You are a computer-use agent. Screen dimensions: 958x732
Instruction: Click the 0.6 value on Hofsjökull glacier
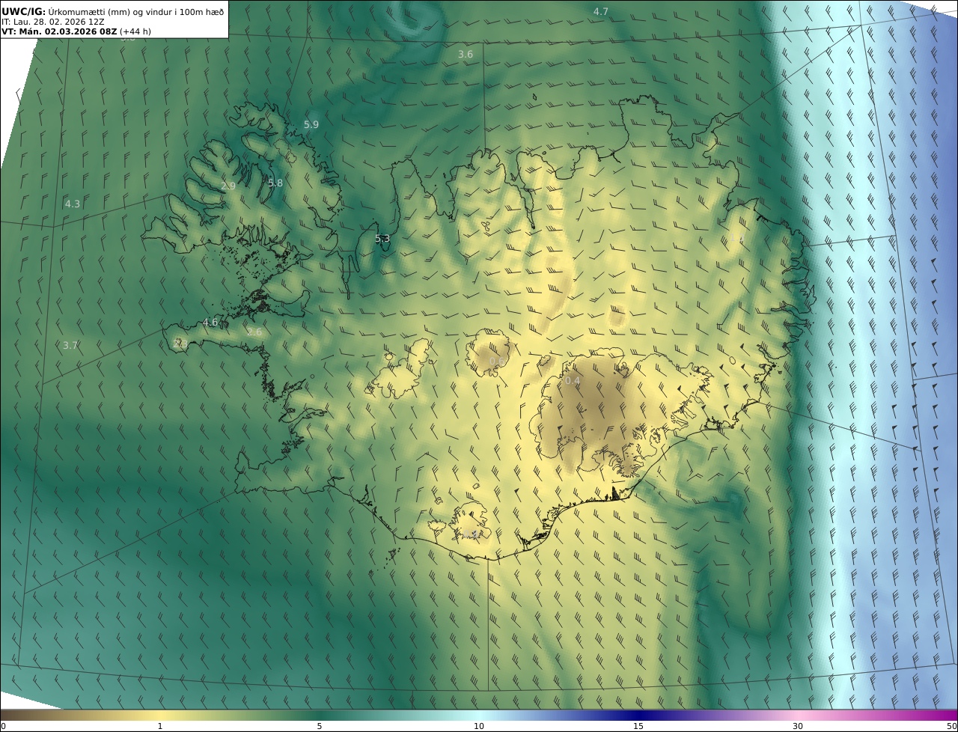pyautogui.click(x=496, y=362)
